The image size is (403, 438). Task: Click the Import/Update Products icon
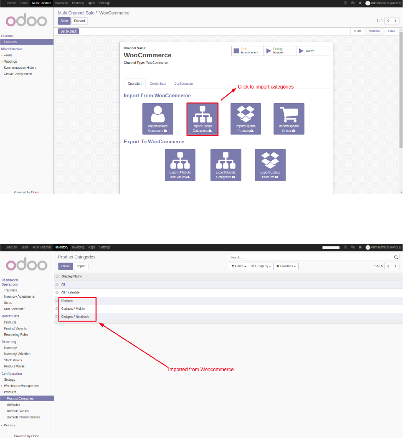pyautogui.click(x=246, y=119)
